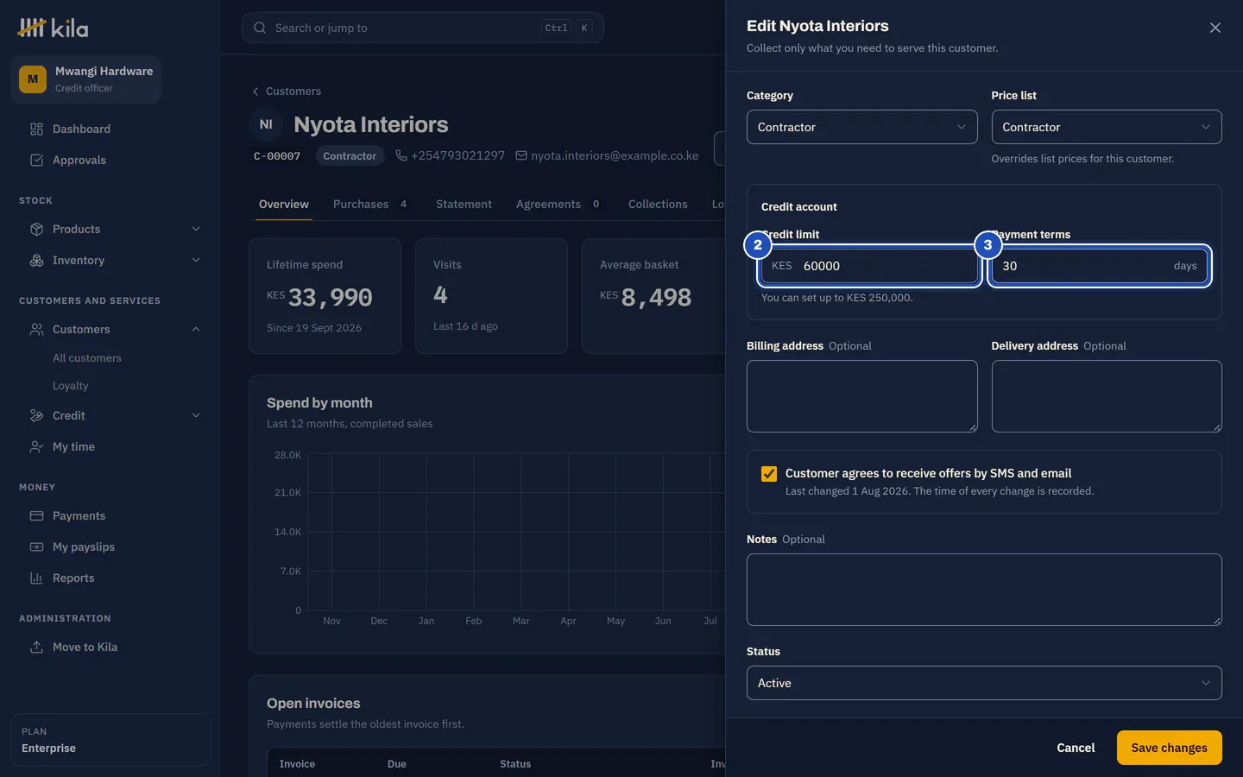Open the Status dropdown showing Active
The width and height of the screenshot is (1243, 777).
click(984, 683)
